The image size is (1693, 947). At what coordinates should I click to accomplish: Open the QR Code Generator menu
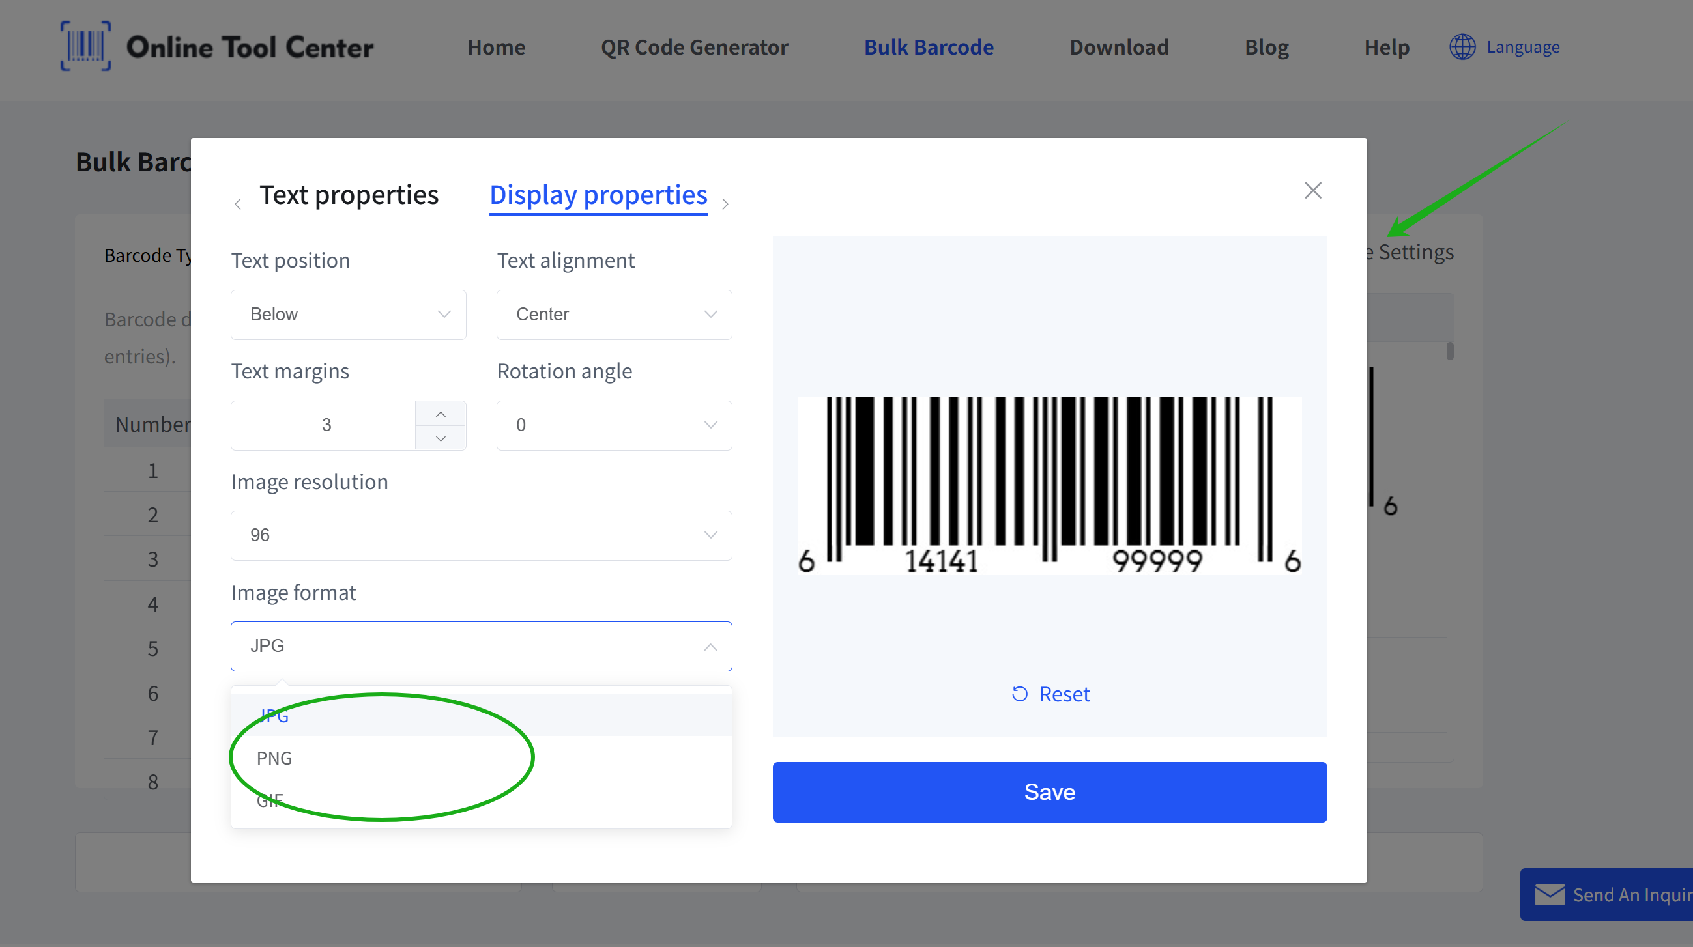click(694, 47)
